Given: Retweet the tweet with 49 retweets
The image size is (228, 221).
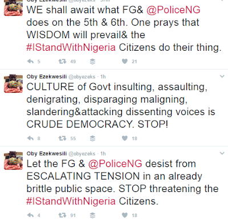Looking at the screenshot, I should (62, 62).
